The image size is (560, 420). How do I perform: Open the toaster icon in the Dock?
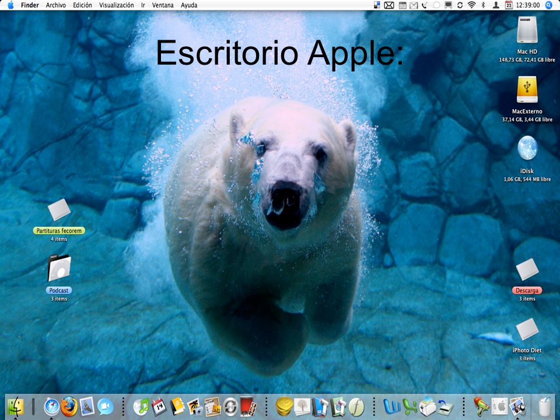coord(428,407)
